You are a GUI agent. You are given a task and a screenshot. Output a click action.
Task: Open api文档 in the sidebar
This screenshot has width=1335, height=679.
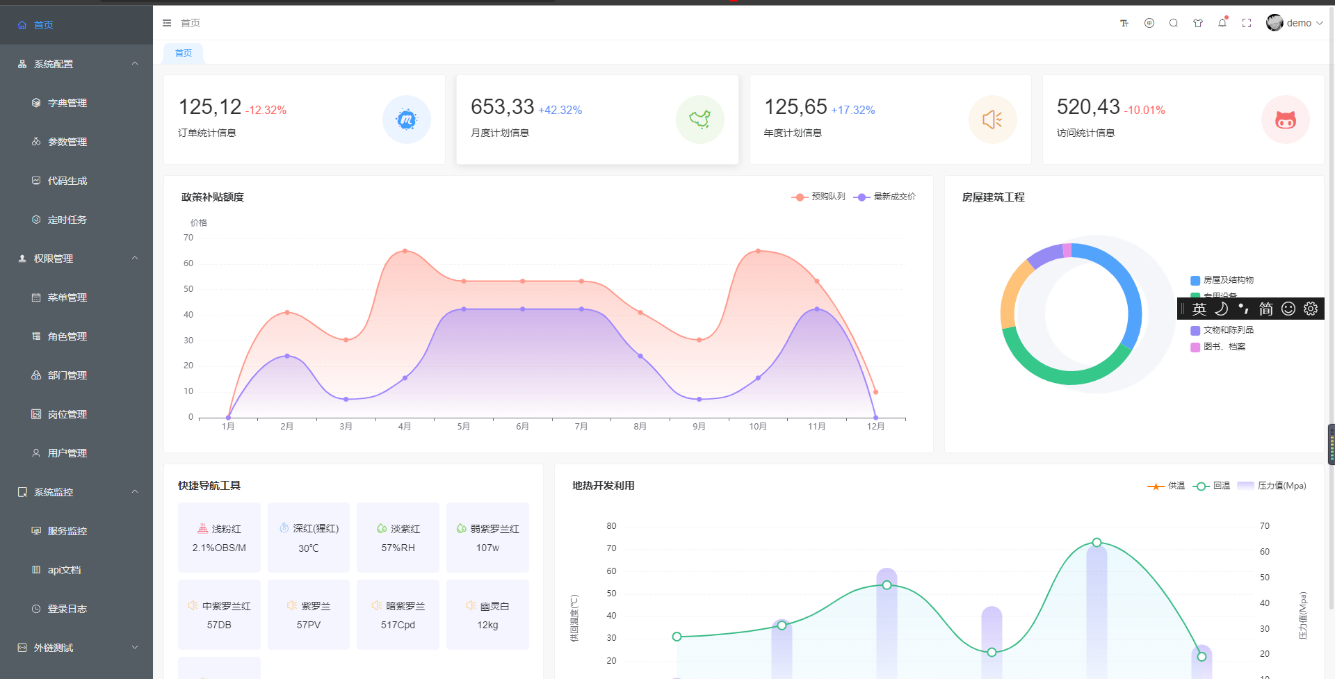click(76, 570)
